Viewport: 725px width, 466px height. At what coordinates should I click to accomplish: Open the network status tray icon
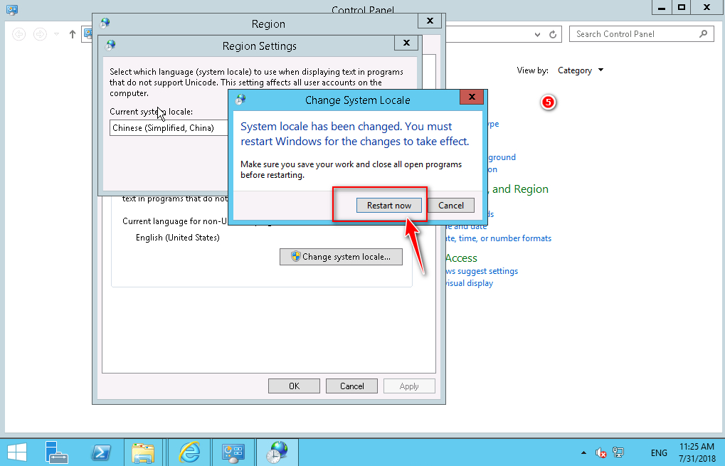(618, 453)
